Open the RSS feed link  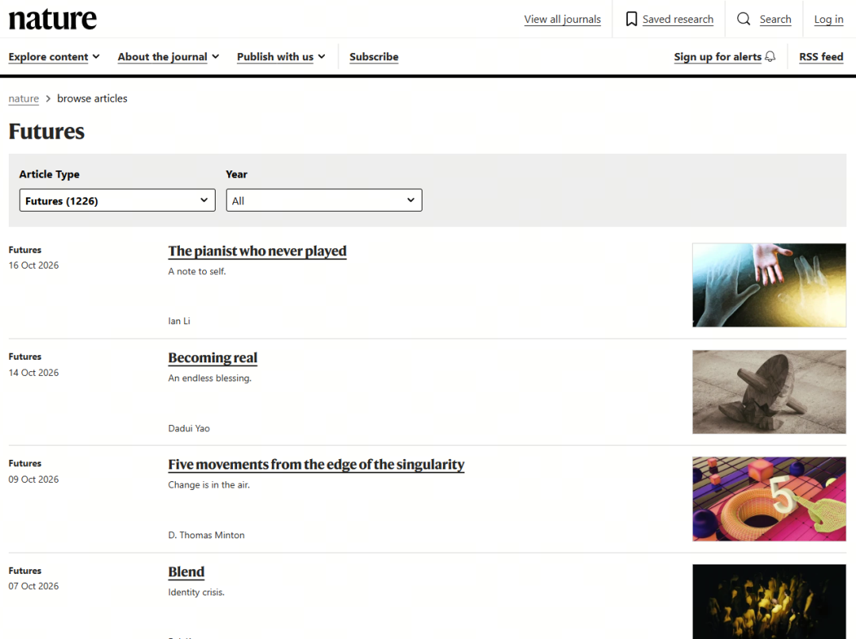pos(821,57)
